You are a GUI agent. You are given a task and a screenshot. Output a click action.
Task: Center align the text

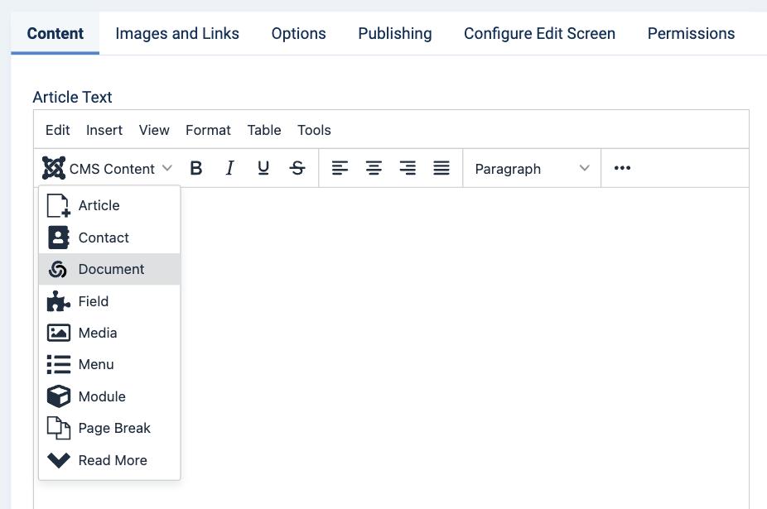(374, 168)
